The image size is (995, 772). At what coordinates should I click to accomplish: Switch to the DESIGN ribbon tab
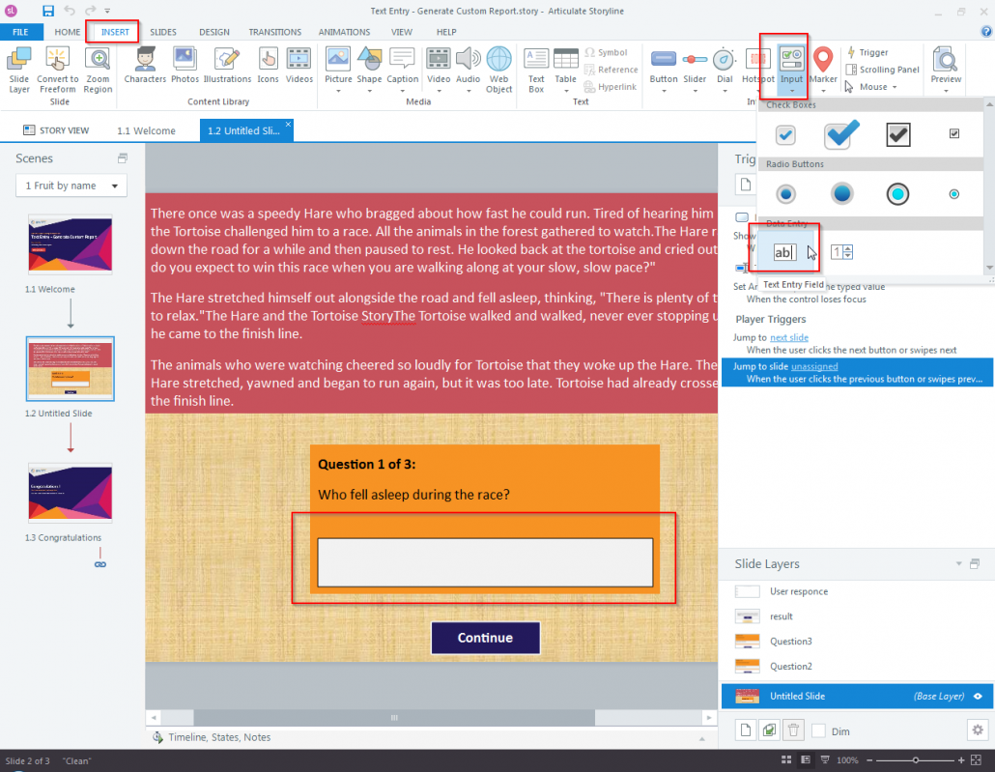(x=213, y=32)
